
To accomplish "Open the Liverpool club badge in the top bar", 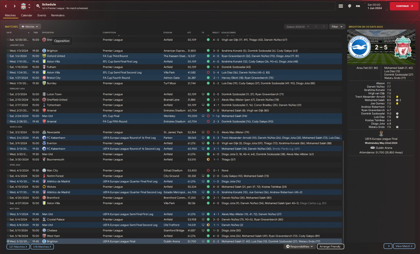I will click(23, 6).
